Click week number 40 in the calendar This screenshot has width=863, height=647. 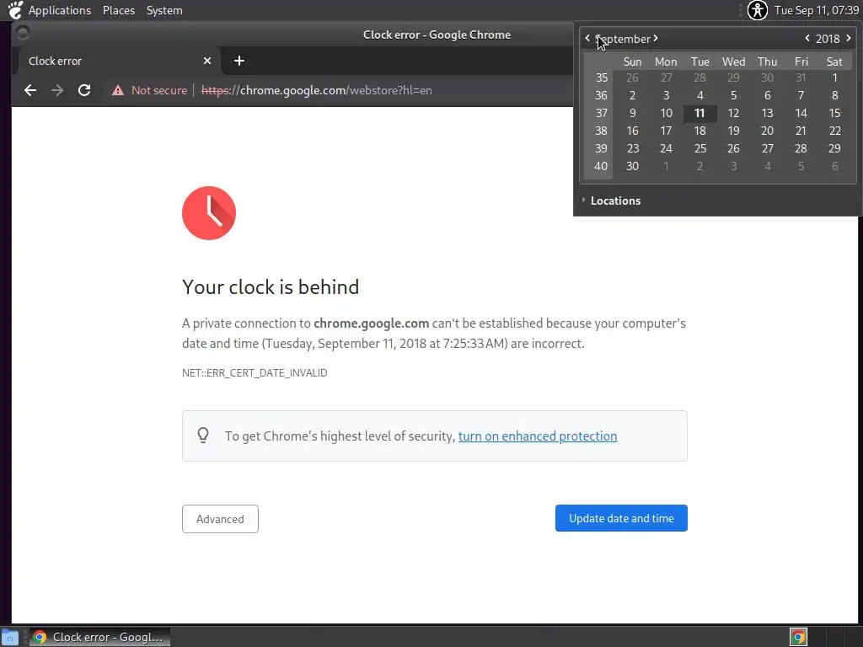[601, 166]
